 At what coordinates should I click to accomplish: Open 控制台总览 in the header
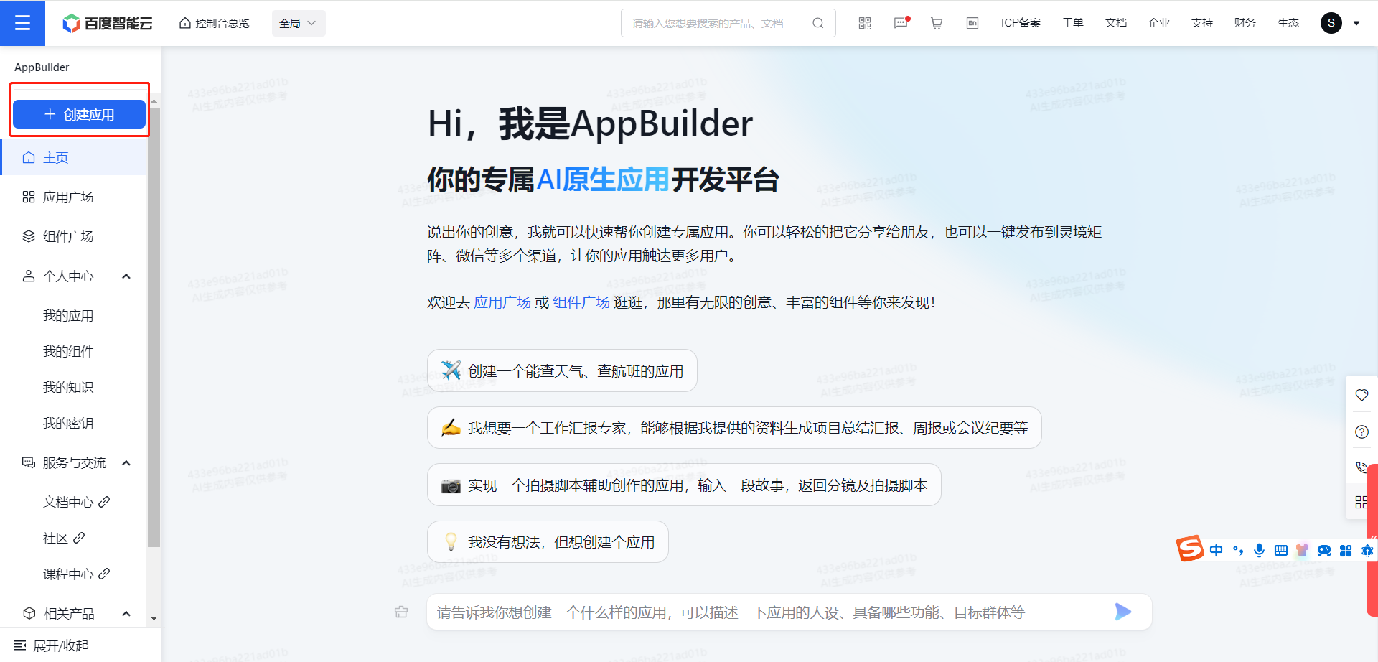pyautogui.click(x=214, y=23)
